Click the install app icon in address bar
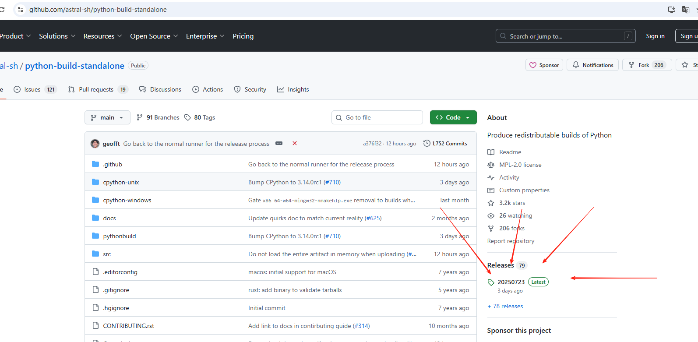The height and width of the screenshot is (342, 698). 671,10
